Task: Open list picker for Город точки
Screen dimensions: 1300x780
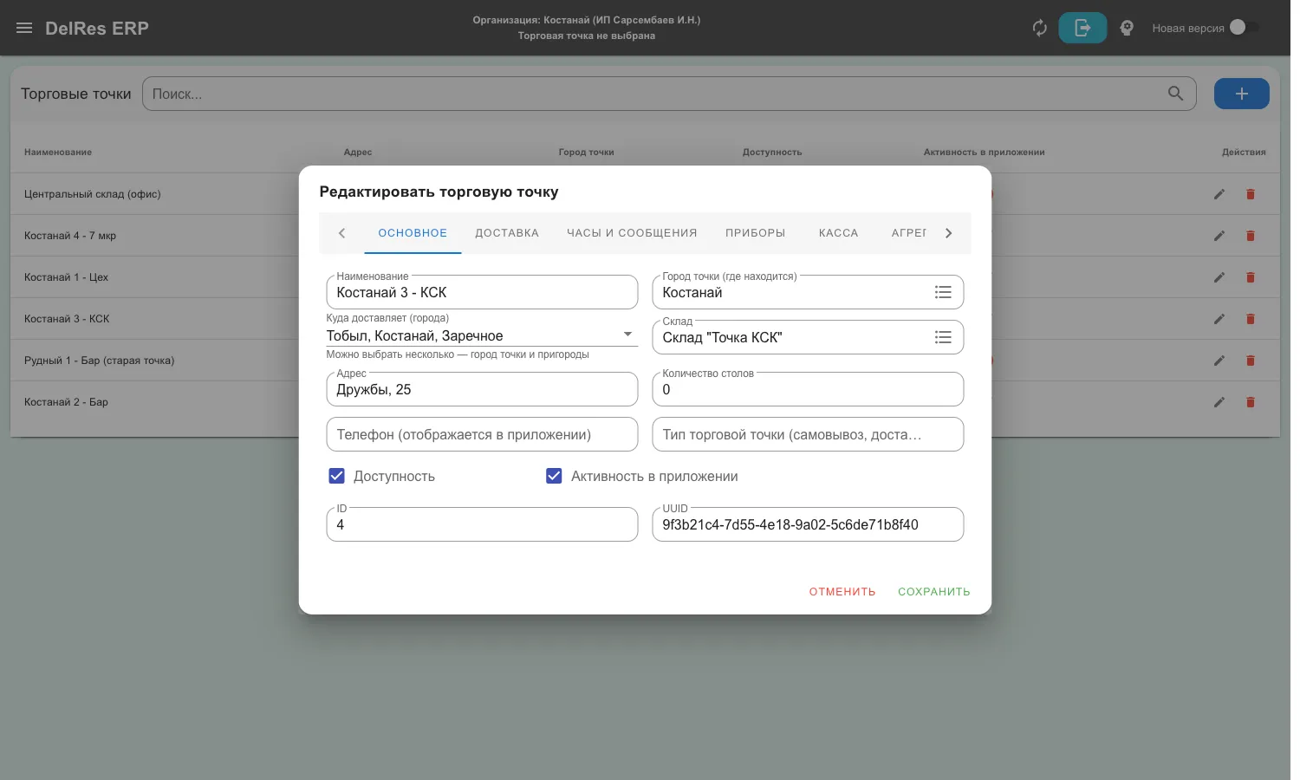Action: pos(943,292)
